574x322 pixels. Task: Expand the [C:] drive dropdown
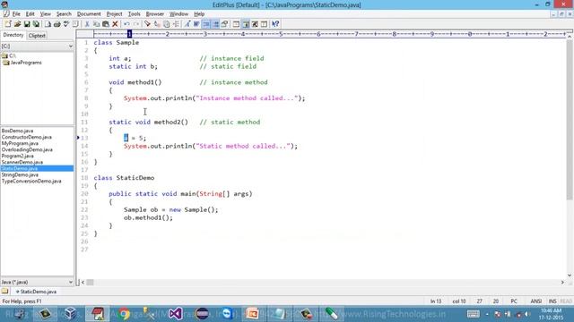click(x=70, y=46)
